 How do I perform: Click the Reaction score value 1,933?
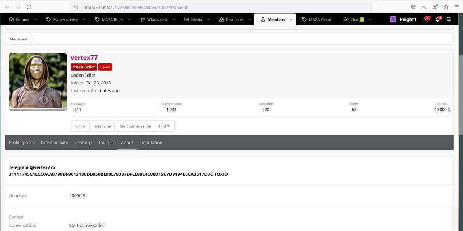point(171,110)
